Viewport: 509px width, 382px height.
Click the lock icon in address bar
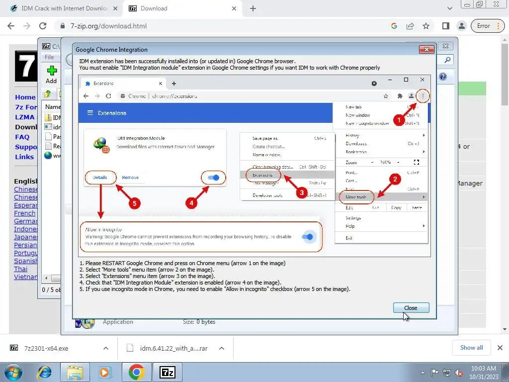[63, 26]
